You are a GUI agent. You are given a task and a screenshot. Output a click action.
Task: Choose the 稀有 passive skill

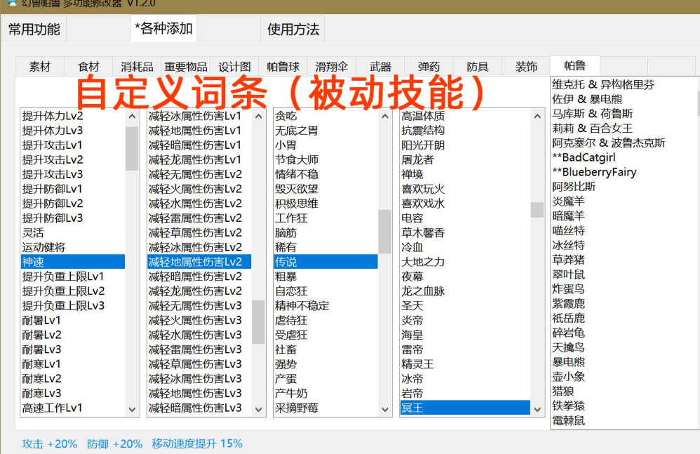[285, 247]
